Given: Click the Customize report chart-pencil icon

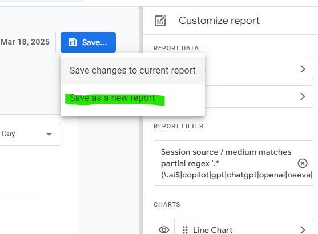Looking at the screenshot, I should [160, 21].
